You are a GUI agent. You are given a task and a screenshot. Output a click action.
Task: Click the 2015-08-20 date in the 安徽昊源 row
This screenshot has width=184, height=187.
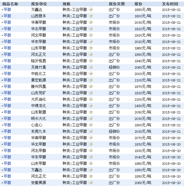coord(171,183)
